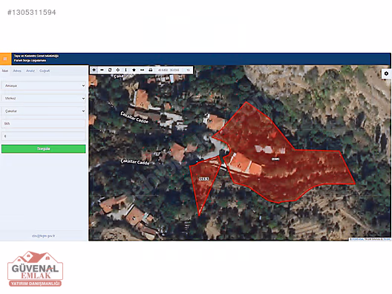
Task: Switch to the Adres tab
Action: (x=17, y=71)
